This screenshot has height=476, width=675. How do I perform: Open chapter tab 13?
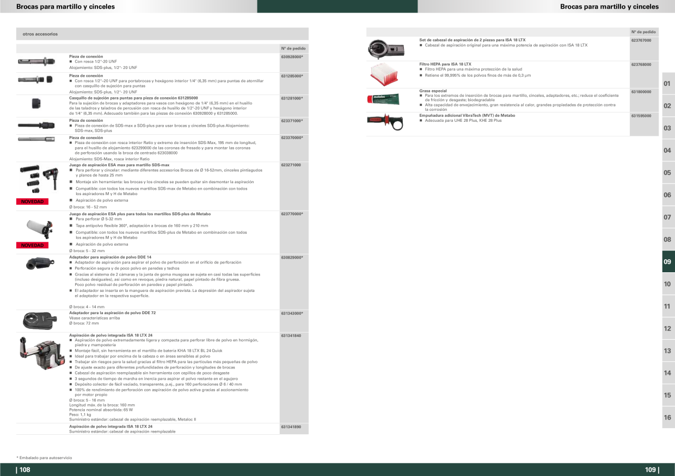pos(668,351)
